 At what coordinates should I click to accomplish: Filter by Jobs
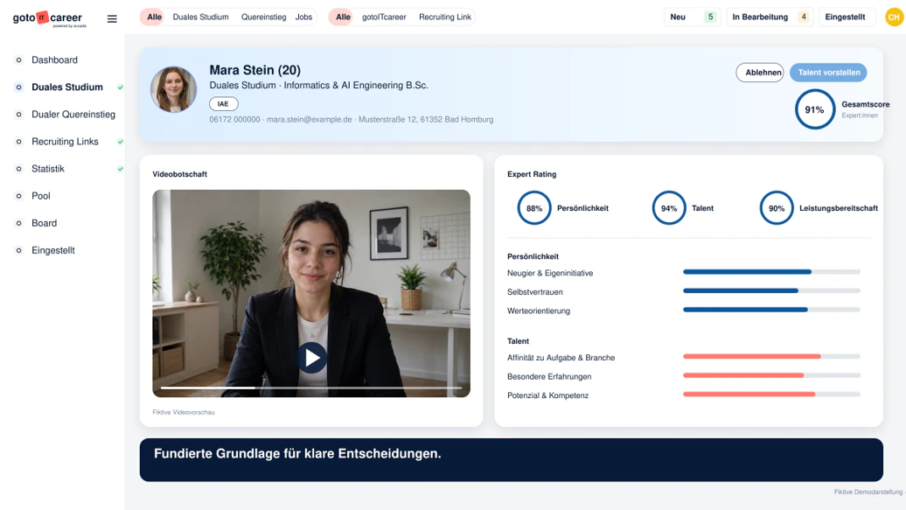tap(304, 17)
